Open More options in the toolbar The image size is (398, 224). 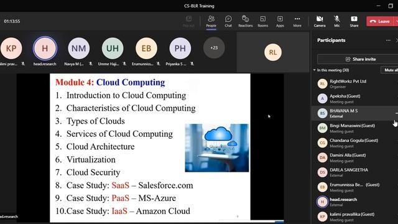(x=297, y=21)
